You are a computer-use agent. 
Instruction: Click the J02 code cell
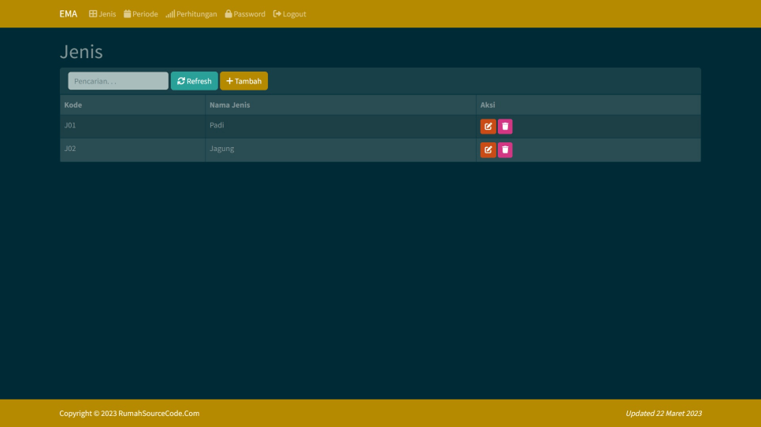tap(70, 149)
